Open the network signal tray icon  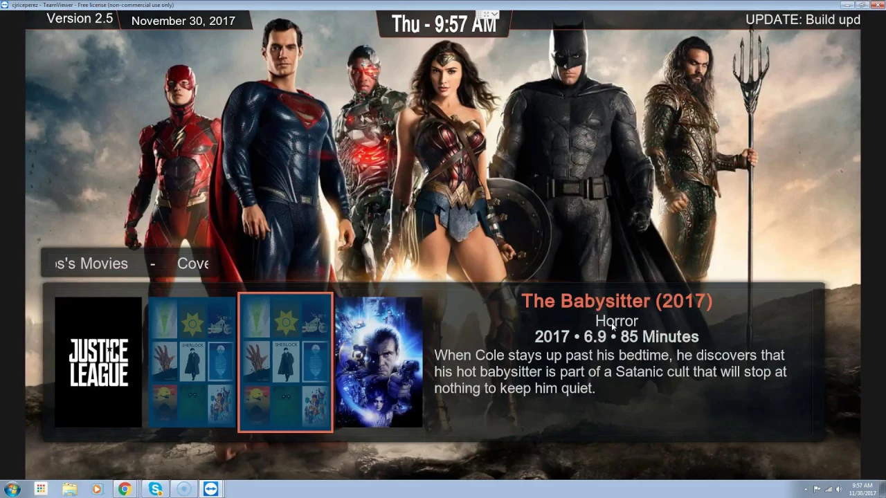coord(828,490)
